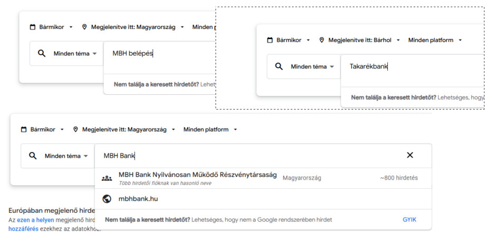Open Megjelenítve itt: Bárhol dropdown

click(x=360, y=40)
